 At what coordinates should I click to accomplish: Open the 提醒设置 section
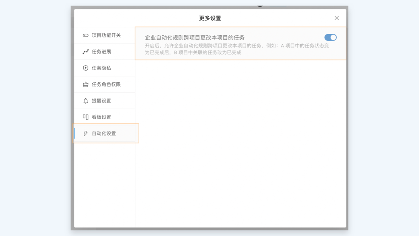(x=101, y=101)
